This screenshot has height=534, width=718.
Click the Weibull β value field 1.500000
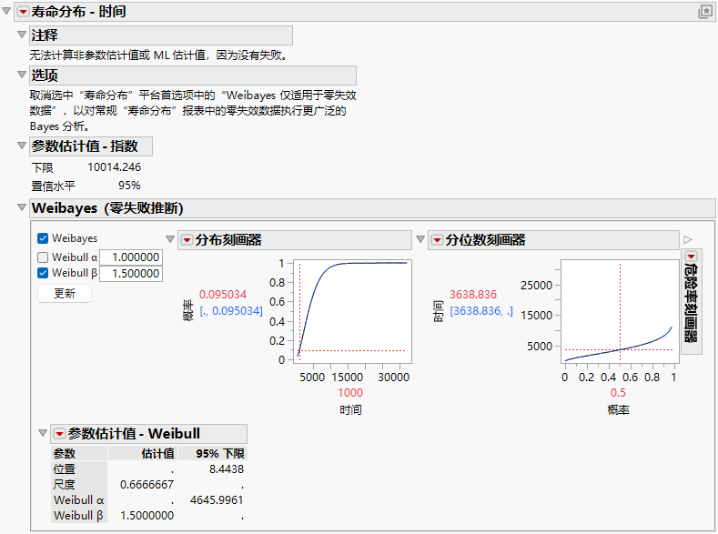pos(131,274)
